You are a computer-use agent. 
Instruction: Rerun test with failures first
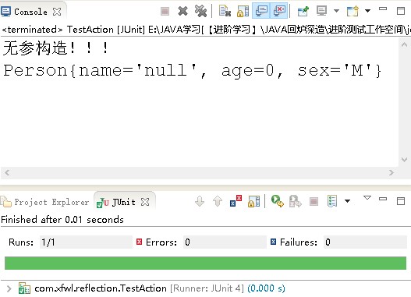[295, 201]
